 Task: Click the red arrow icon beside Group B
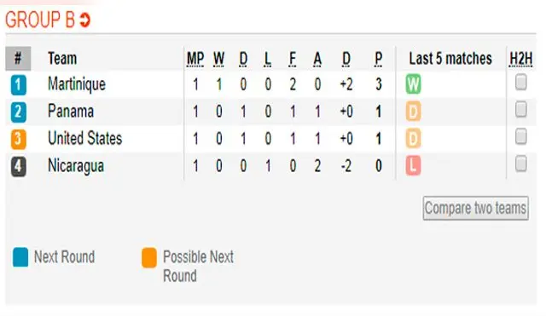click(x=84, y=20)
